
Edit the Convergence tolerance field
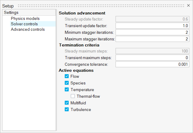(153, 64)
